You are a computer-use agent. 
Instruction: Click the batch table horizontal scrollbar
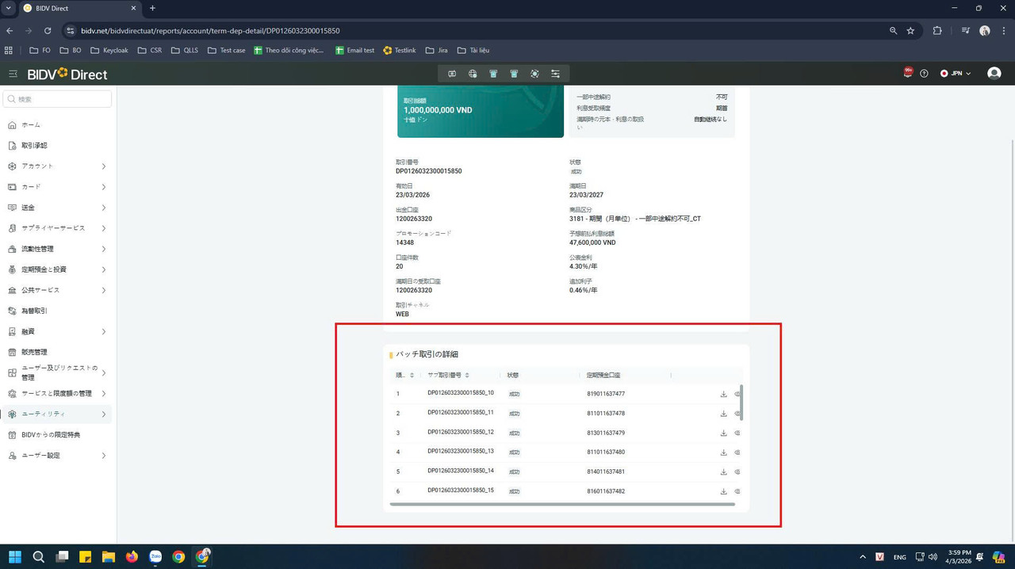(562, 504)
